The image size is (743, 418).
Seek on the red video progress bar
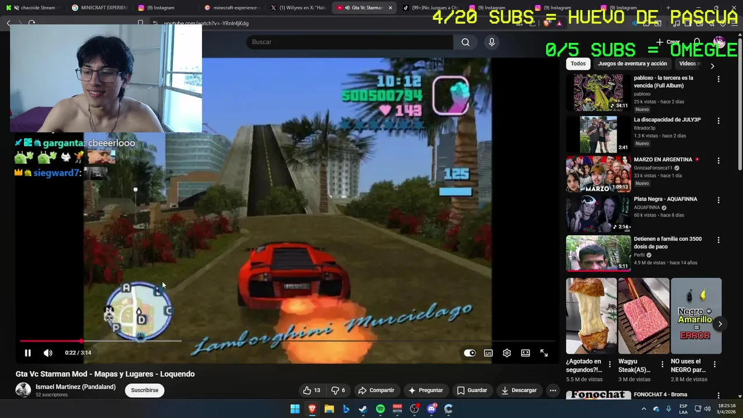pyautogui.click(x=287, y=341)
